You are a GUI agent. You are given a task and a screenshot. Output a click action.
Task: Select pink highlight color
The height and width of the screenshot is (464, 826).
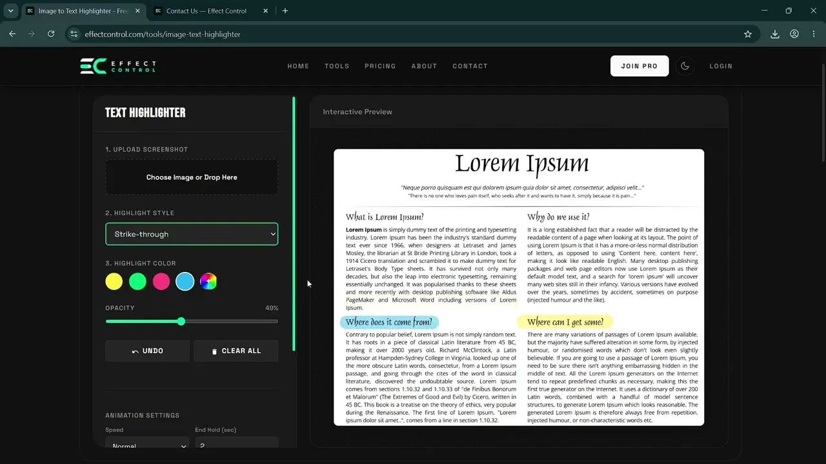pos(161,281)
